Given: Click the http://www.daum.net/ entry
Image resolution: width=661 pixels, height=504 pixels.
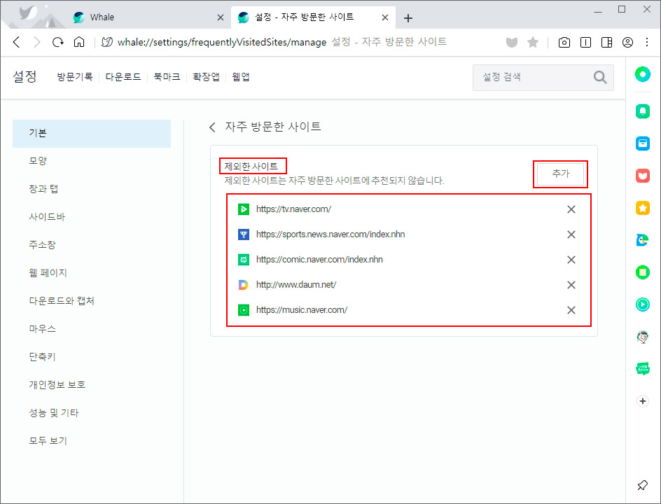Looking at the screenshot, I should [296, 286].
